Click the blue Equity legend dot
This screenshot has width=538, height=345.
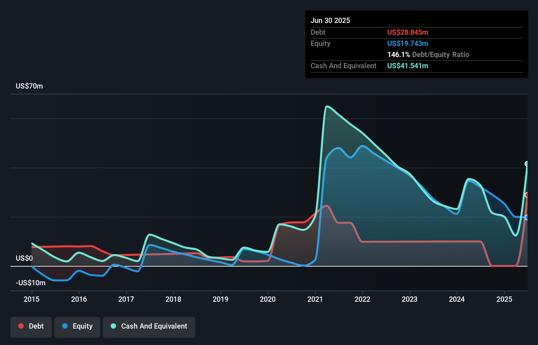point(66,326)
